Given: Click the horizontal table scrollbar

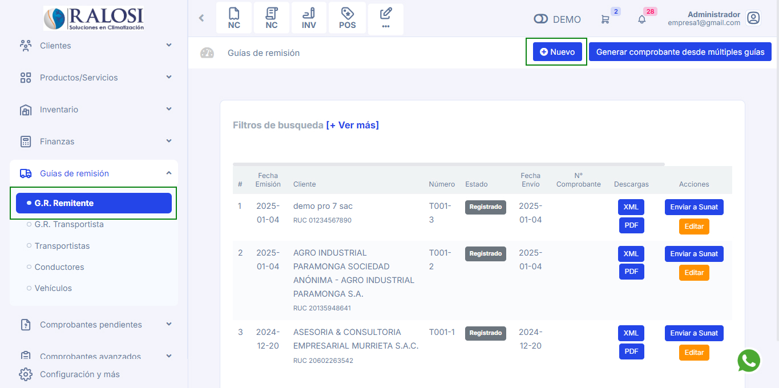Looking at the screenshot, I should click(449, 164).
